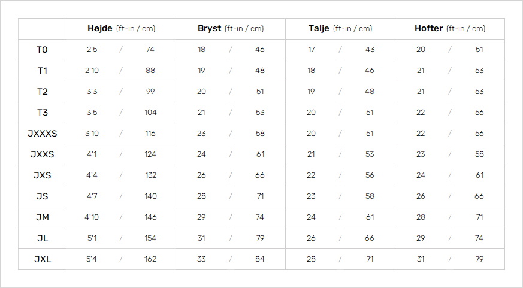Click the Højde column header

point(121,29)
